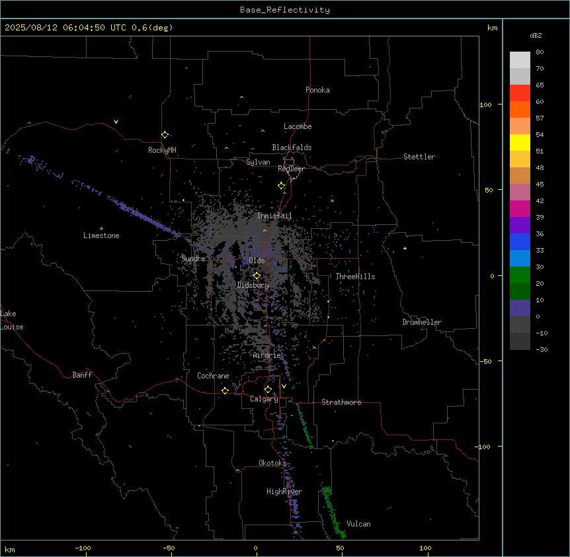Click the dBZ legend heading
570x557 pixels.
point(536,35)
